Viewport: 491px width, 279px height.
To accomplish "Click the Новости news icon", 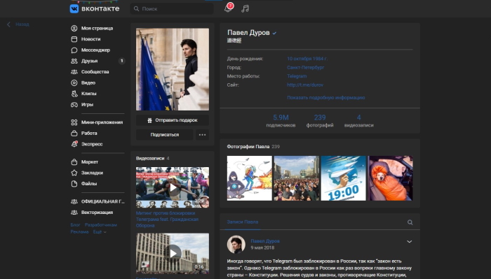I will coord(74,39).
